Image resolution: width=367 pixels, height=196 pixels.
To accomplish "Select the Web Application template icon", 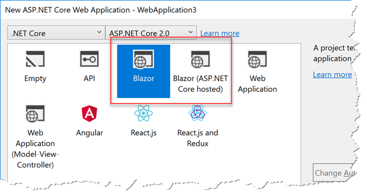I will [257, 59].
